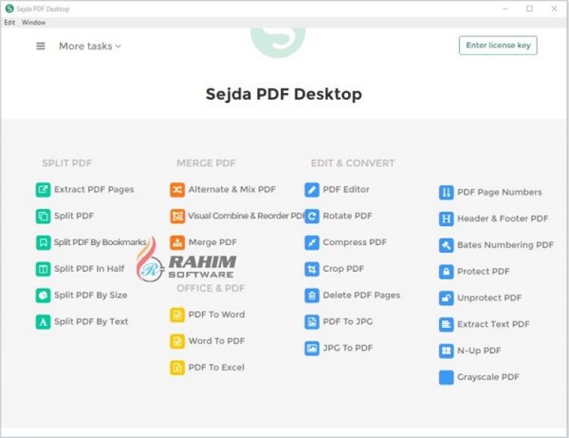Image resolution: width=569 pixels, height=438 pixels.
Task: Choose the Grayscale PDF link
Action: pyautogui.click(x=487, y=377)
